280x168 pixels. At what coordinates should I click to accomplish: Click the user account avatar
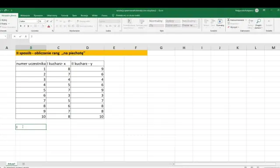257,10
